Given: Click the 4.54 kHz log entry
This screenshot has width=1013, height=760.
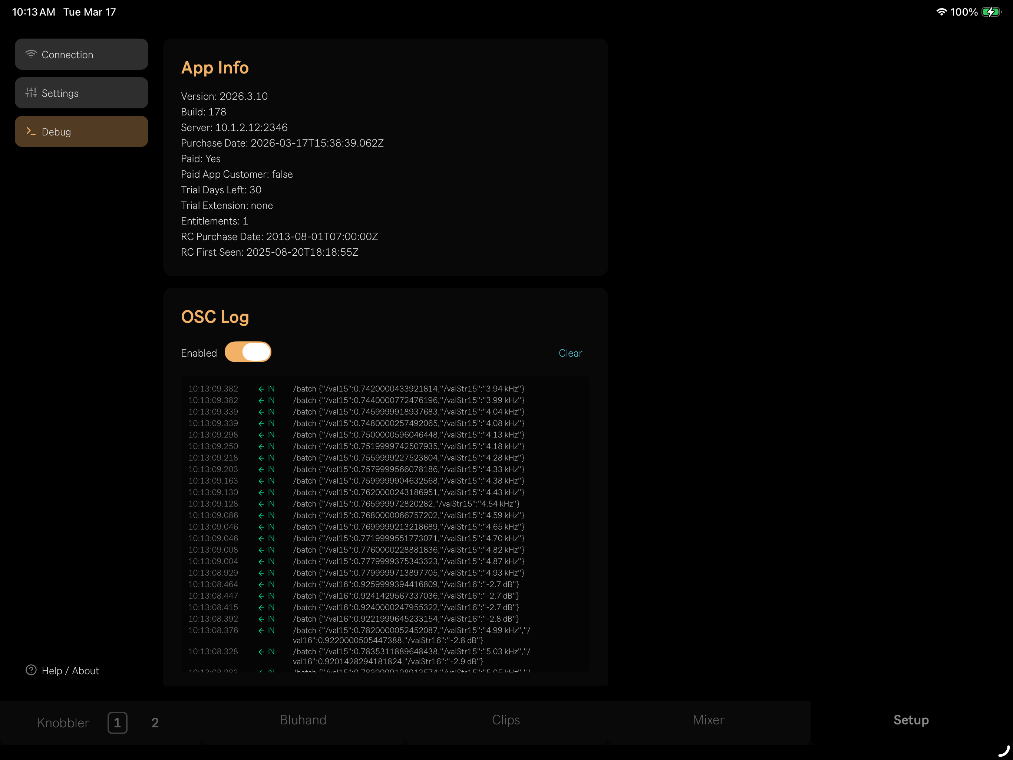Looking at the screenshot, I should [406, 504].
